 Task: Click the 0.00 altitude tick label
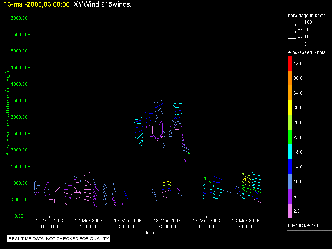point(19,216)
